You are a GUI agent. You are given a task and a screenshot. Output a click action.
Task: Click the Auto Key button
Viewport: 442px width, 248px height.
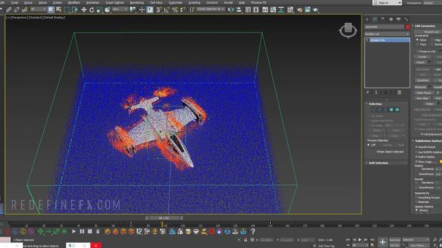(x=394, y=240)
